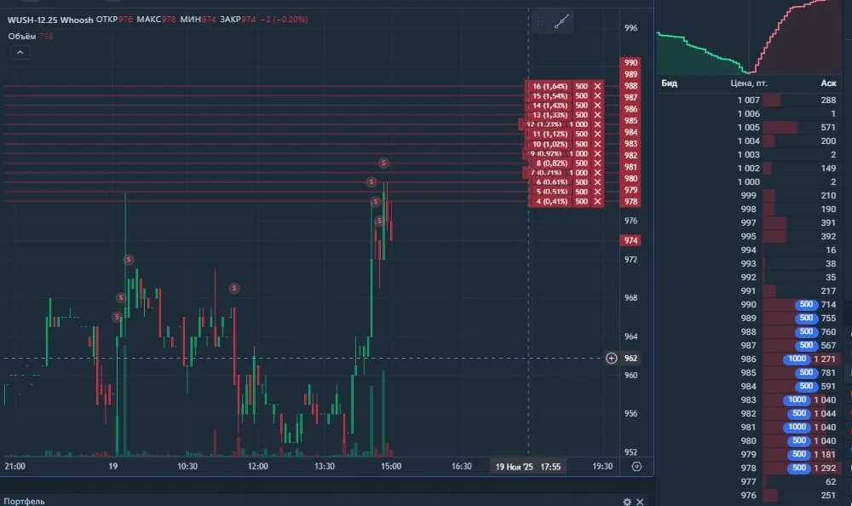Click the red 990 price label on axis
852x506 pixels.
tap(630, 62)
